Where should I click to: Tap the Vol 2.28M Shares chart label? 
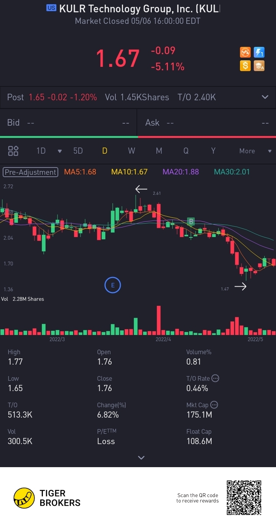coord(23,299)
